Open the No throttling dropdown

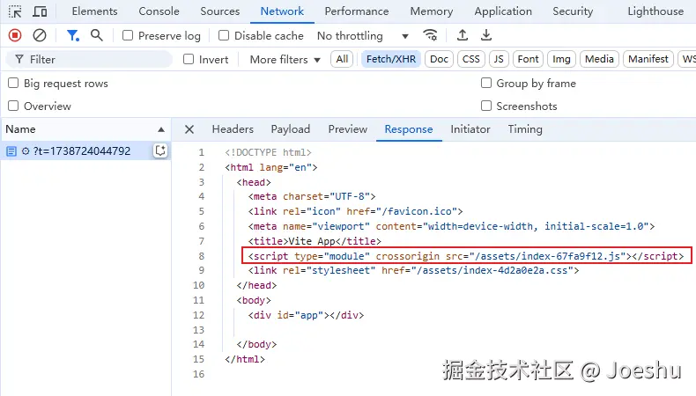[x=363, y=36]
